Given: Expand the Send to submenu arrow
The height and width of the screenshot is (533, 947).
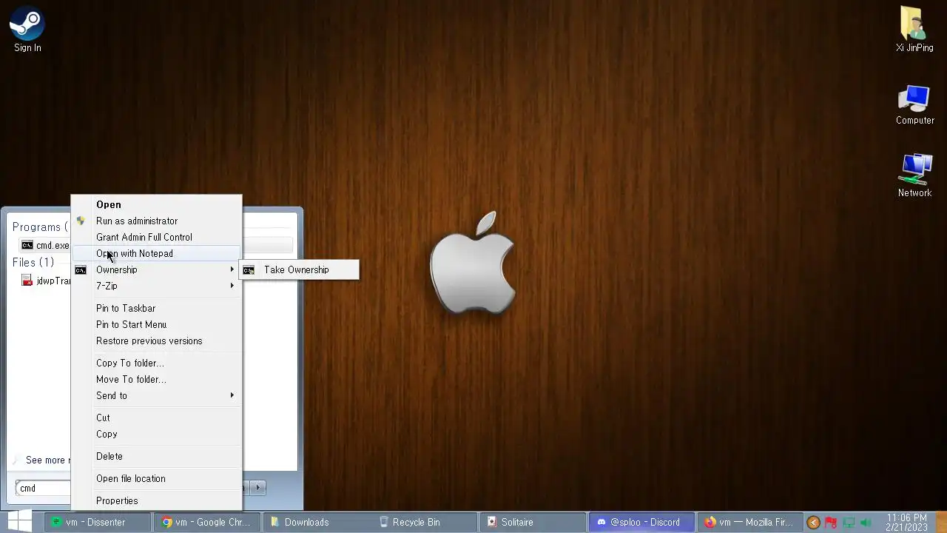Looking at the screenshot, I should (232, 395).
